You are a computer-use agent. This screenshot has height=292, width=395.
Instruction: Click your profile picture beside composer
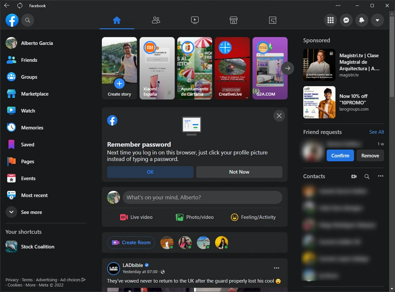[114, 197]
